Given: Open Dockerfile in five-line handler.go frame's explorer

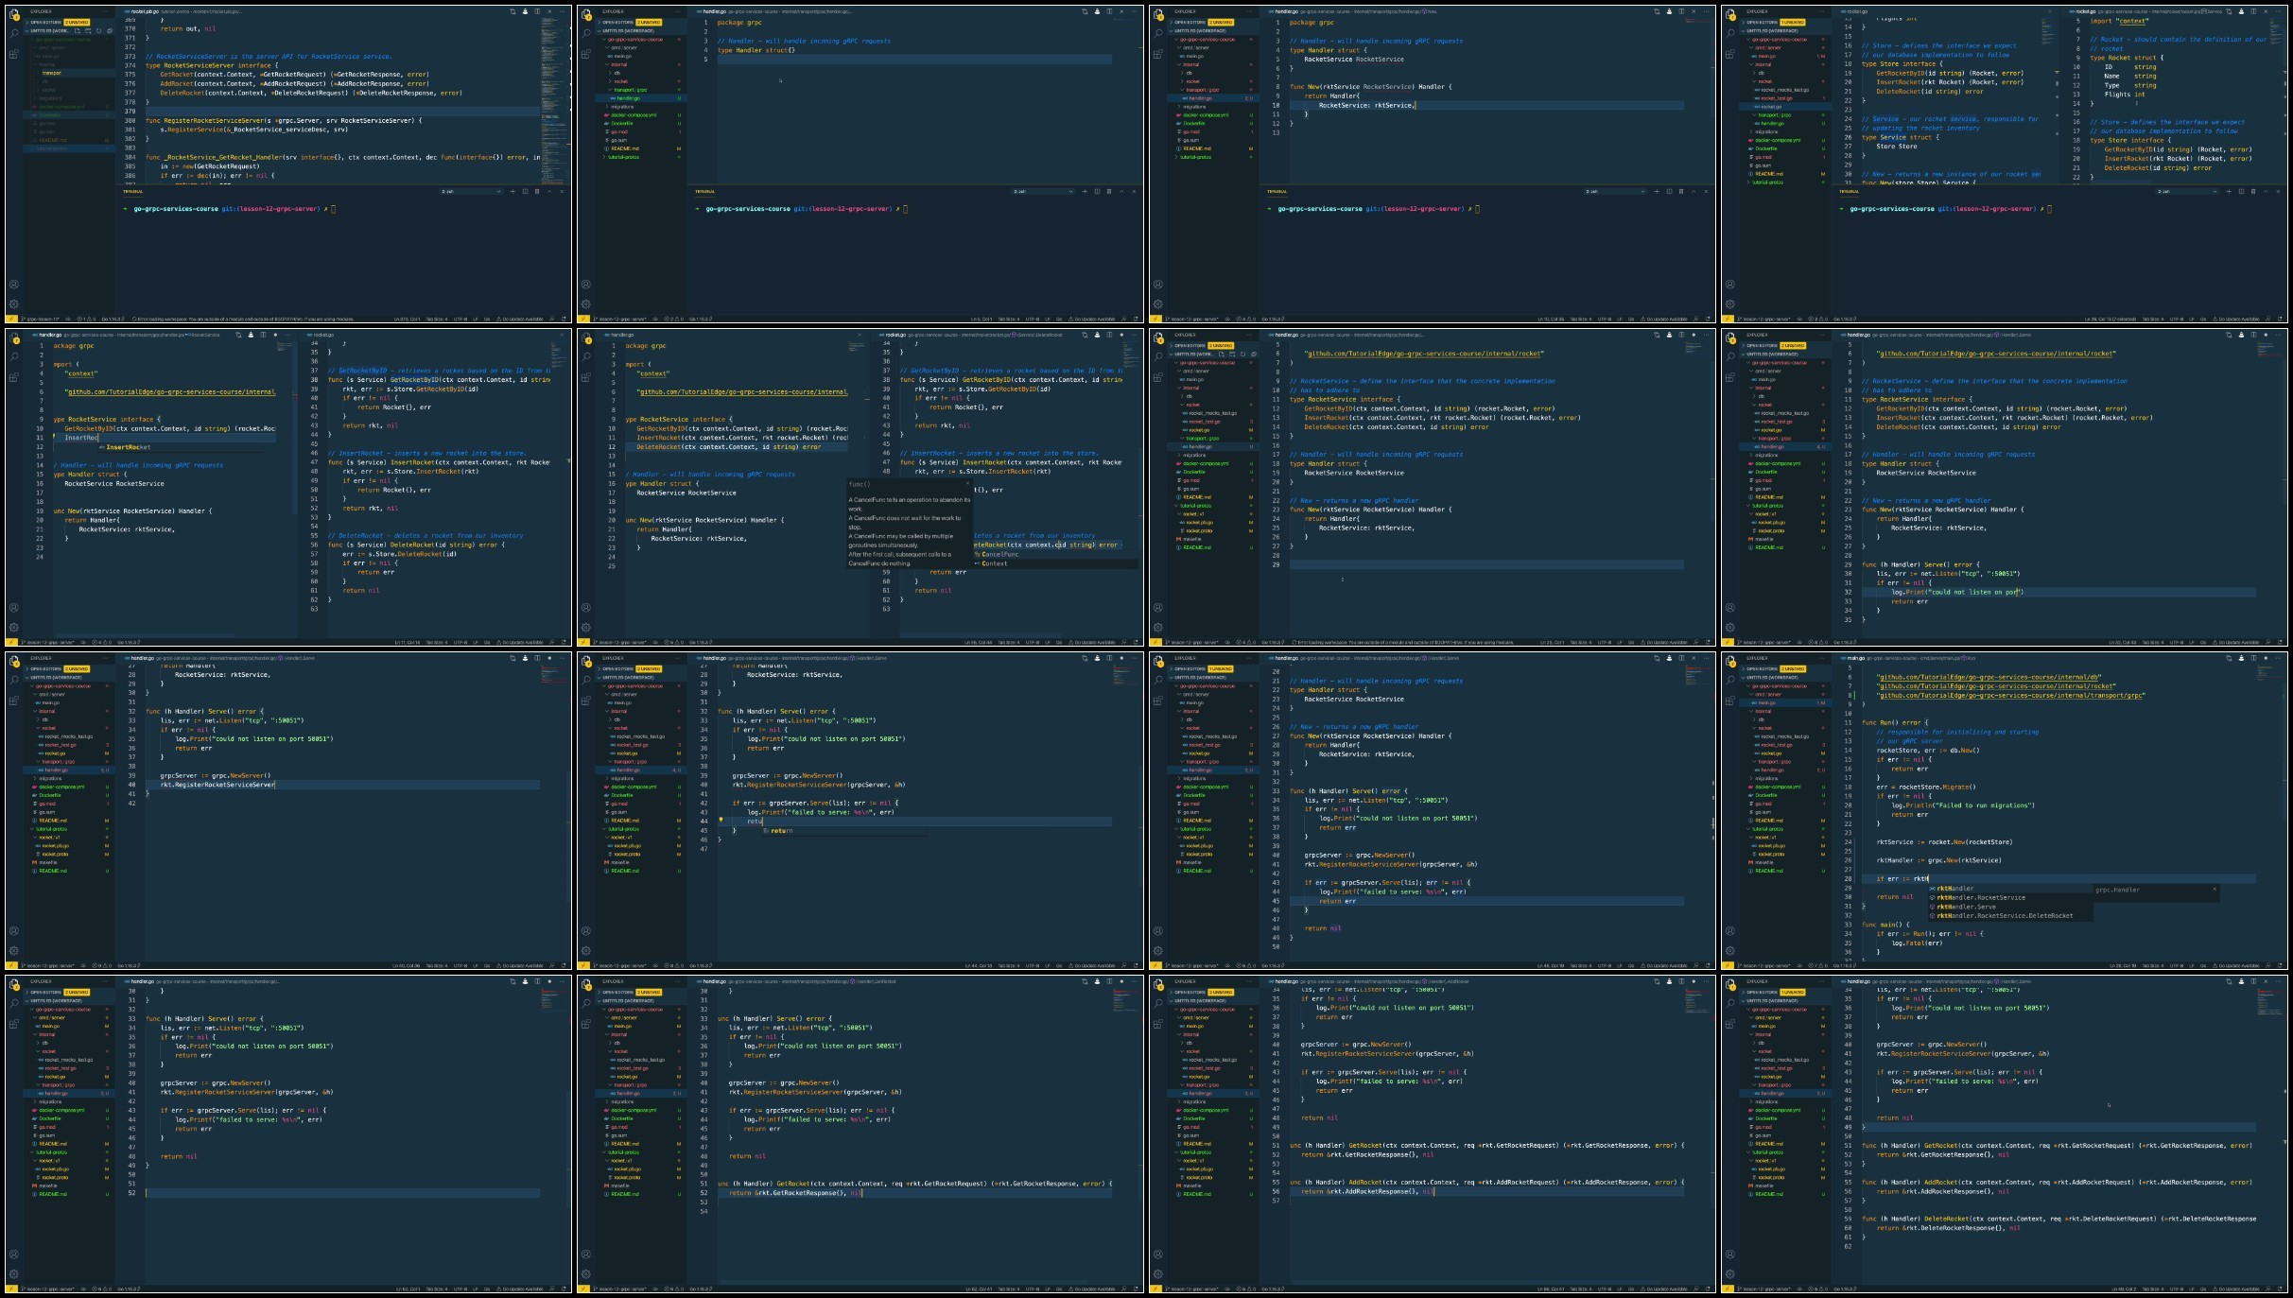Looking at the screenshot, I should [x=641, y=123].
